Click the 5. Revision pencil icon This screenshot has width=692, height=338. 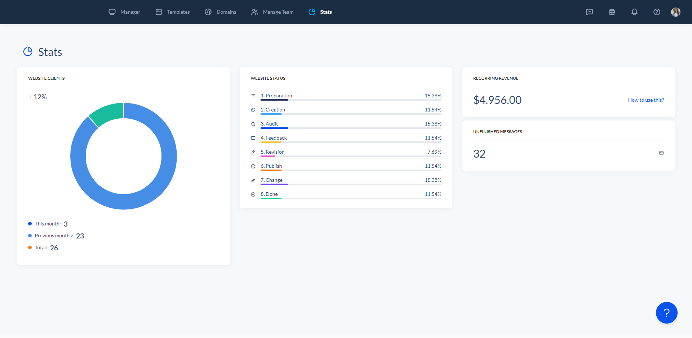point(253,152)
